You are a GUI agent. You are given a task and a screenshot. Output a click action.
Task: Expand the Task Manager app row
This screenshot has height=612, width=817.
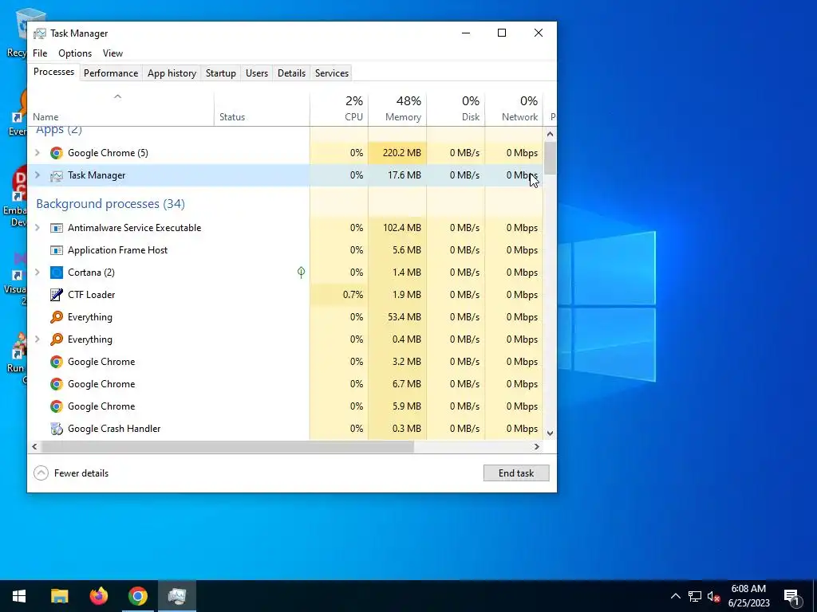pos(37,175)
